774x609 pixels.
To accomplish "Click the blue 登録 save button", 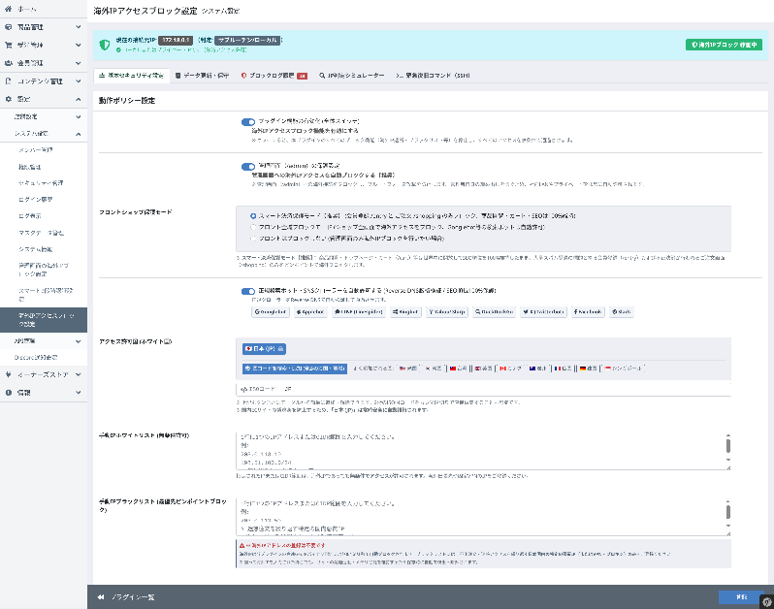I will pos(741,597).
